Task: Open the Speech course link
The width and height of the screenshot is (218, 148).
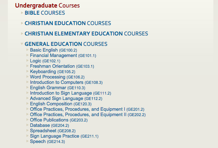Action: [x=47, y=142]
